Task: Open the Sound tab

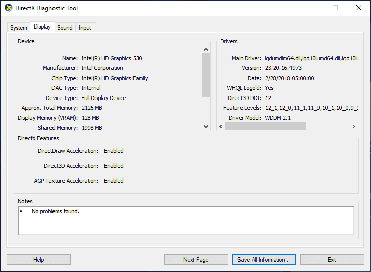Action: click(65, 28)
